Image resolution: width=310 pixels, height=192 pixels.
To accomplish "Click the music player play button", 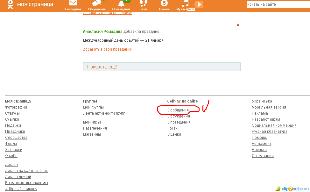I will pyautogui.click(x=199, y=4).
